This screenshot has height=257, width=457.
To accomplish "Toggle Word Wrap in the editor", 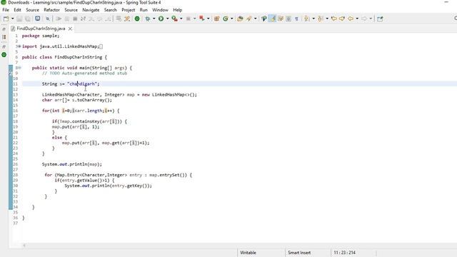I will [281, 19].
